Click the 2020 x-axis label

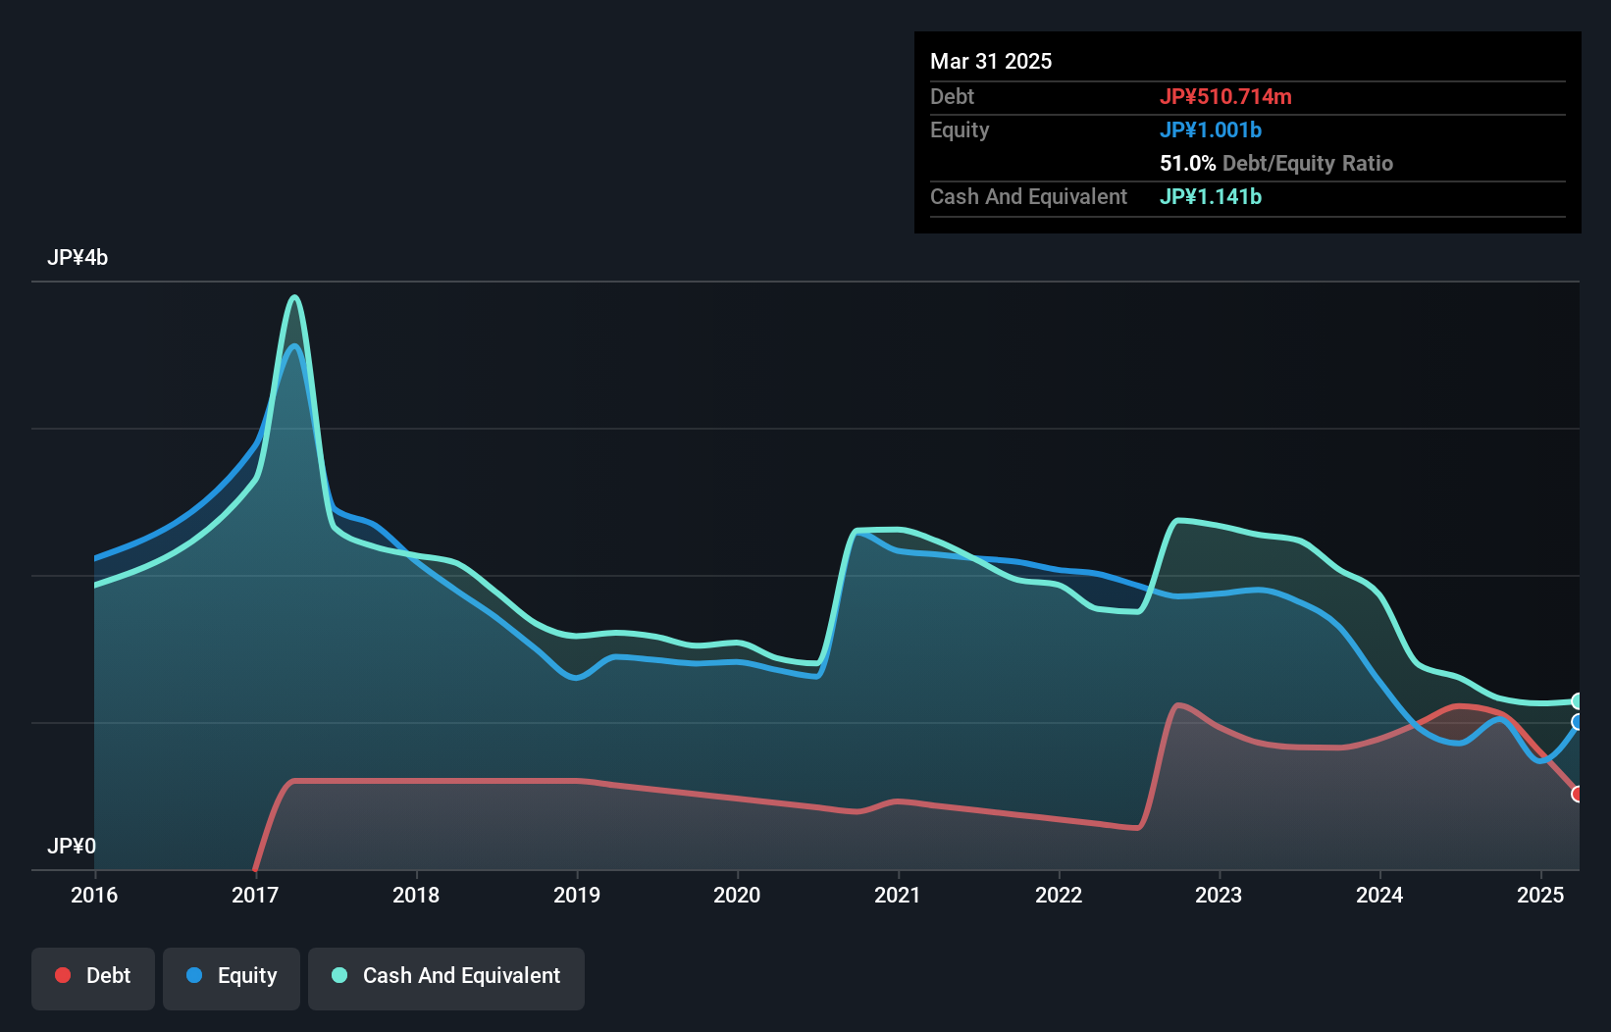click(x=737, y=895)
